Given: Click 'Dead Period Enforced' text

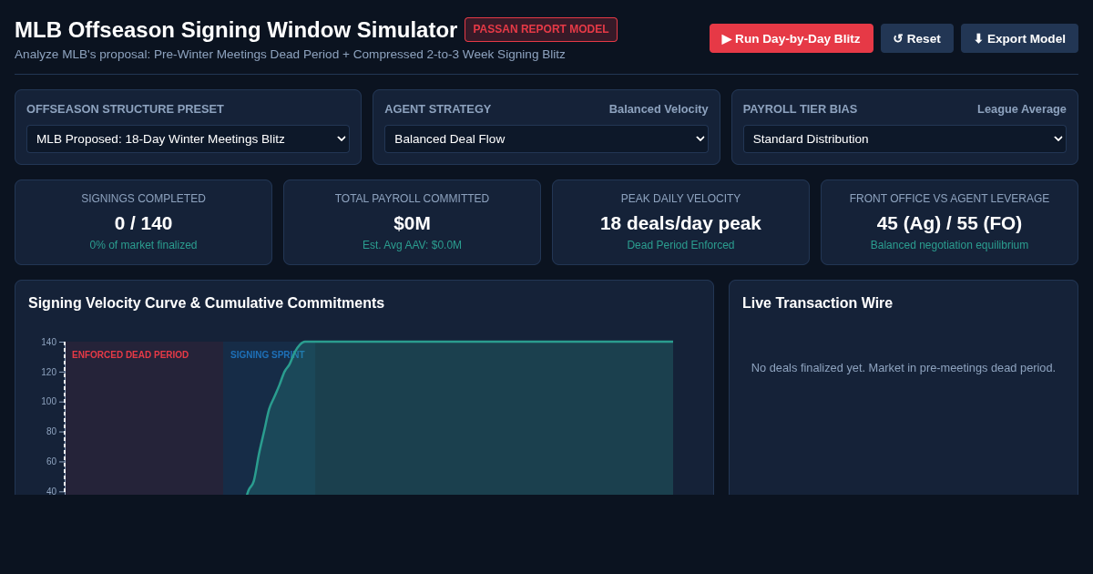Looking at the screenshot, I should [680, 245].
